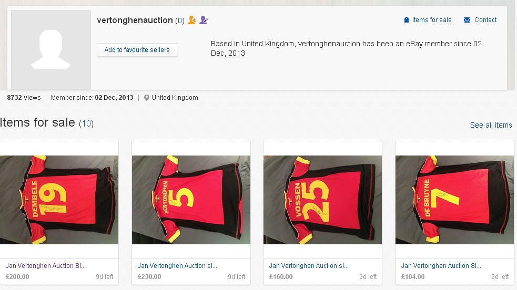
Task: Add seller to favourite sellers
Action: tap(137, 50)
